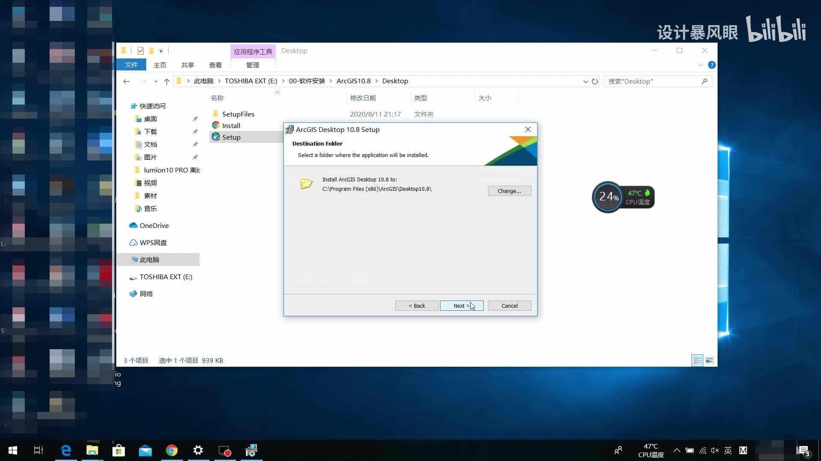The height and width of the screenshot is (461, 821).
Task: Open Google Chrome from the taskbar
Action: (172, 450)
